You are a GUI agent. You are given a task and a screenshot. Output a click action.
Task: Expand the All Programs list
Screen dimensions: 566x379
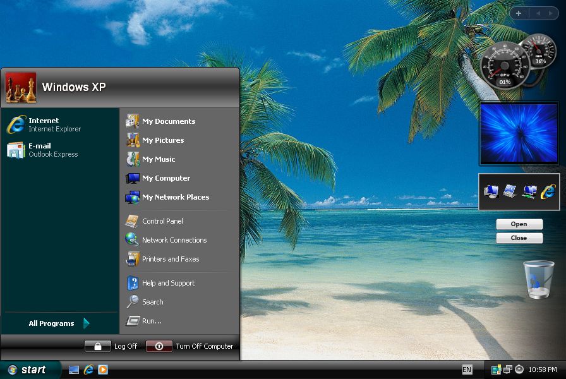(59, 323)
